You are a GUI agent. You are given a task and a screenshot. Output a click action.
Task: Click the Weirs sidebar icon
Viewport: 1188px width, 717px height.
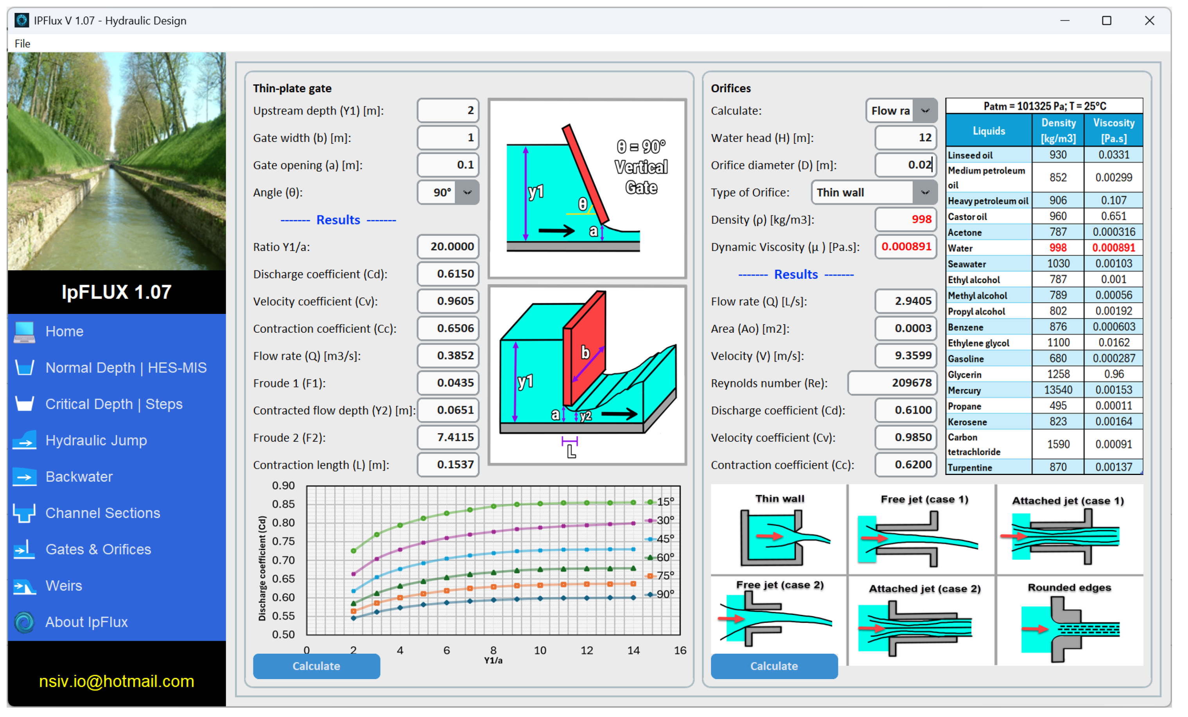coord(24,586)
